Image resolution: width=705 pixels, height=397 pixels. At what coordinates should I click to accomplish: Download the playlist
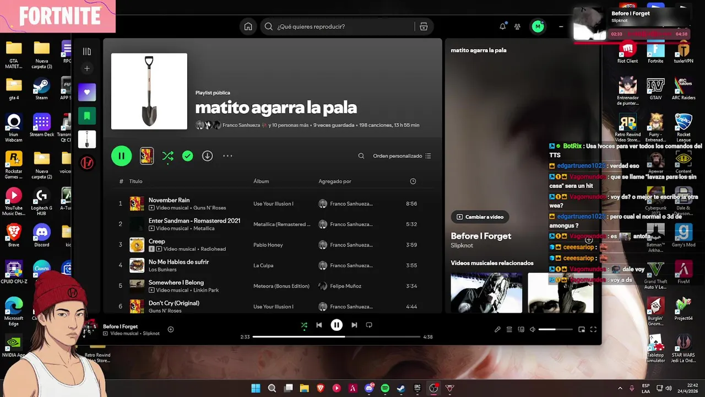207,156
